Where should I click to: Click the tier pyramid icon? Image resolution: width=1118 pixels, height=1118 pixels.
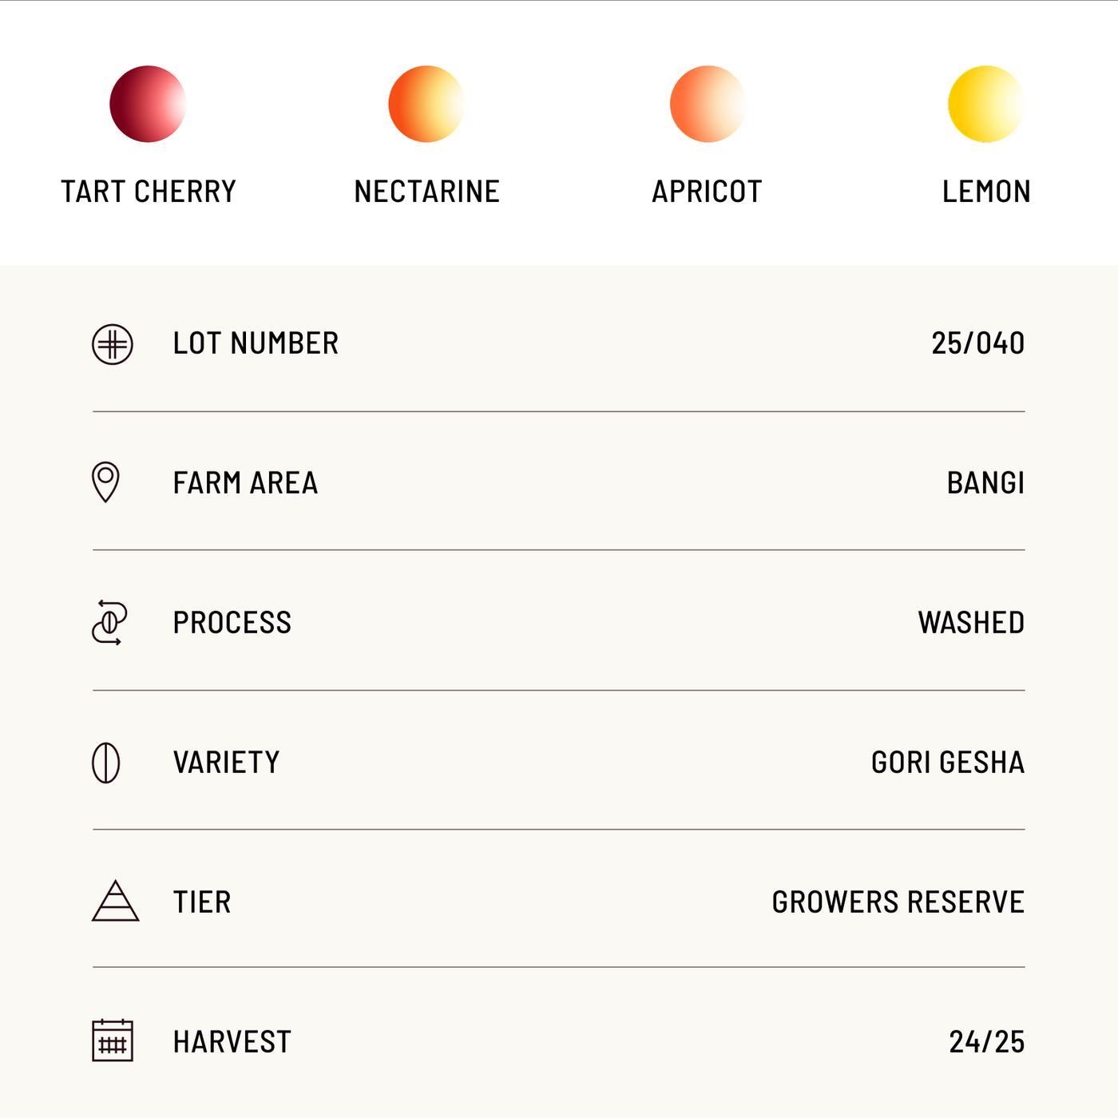[x=116, y=902]
